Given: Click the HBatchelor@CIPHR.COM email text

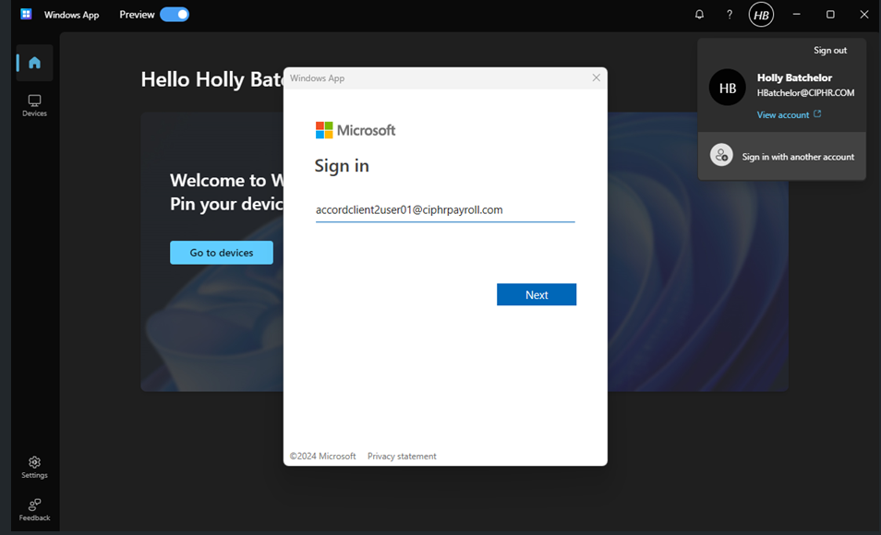Looking at the screenshot, I should coord(805,92).
